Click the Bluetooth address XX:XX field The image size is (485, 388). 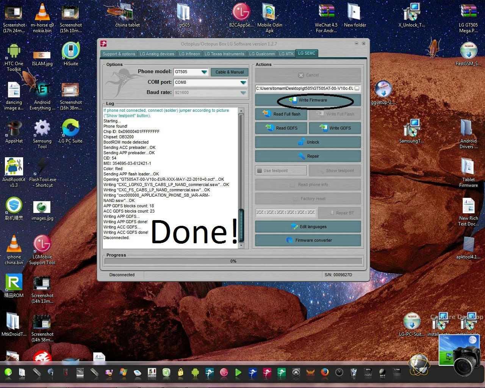(x=285, y=213)
